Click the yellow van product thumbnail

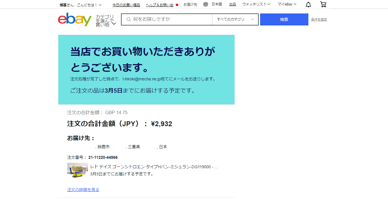pyautogui.click(x=77, y=170)
